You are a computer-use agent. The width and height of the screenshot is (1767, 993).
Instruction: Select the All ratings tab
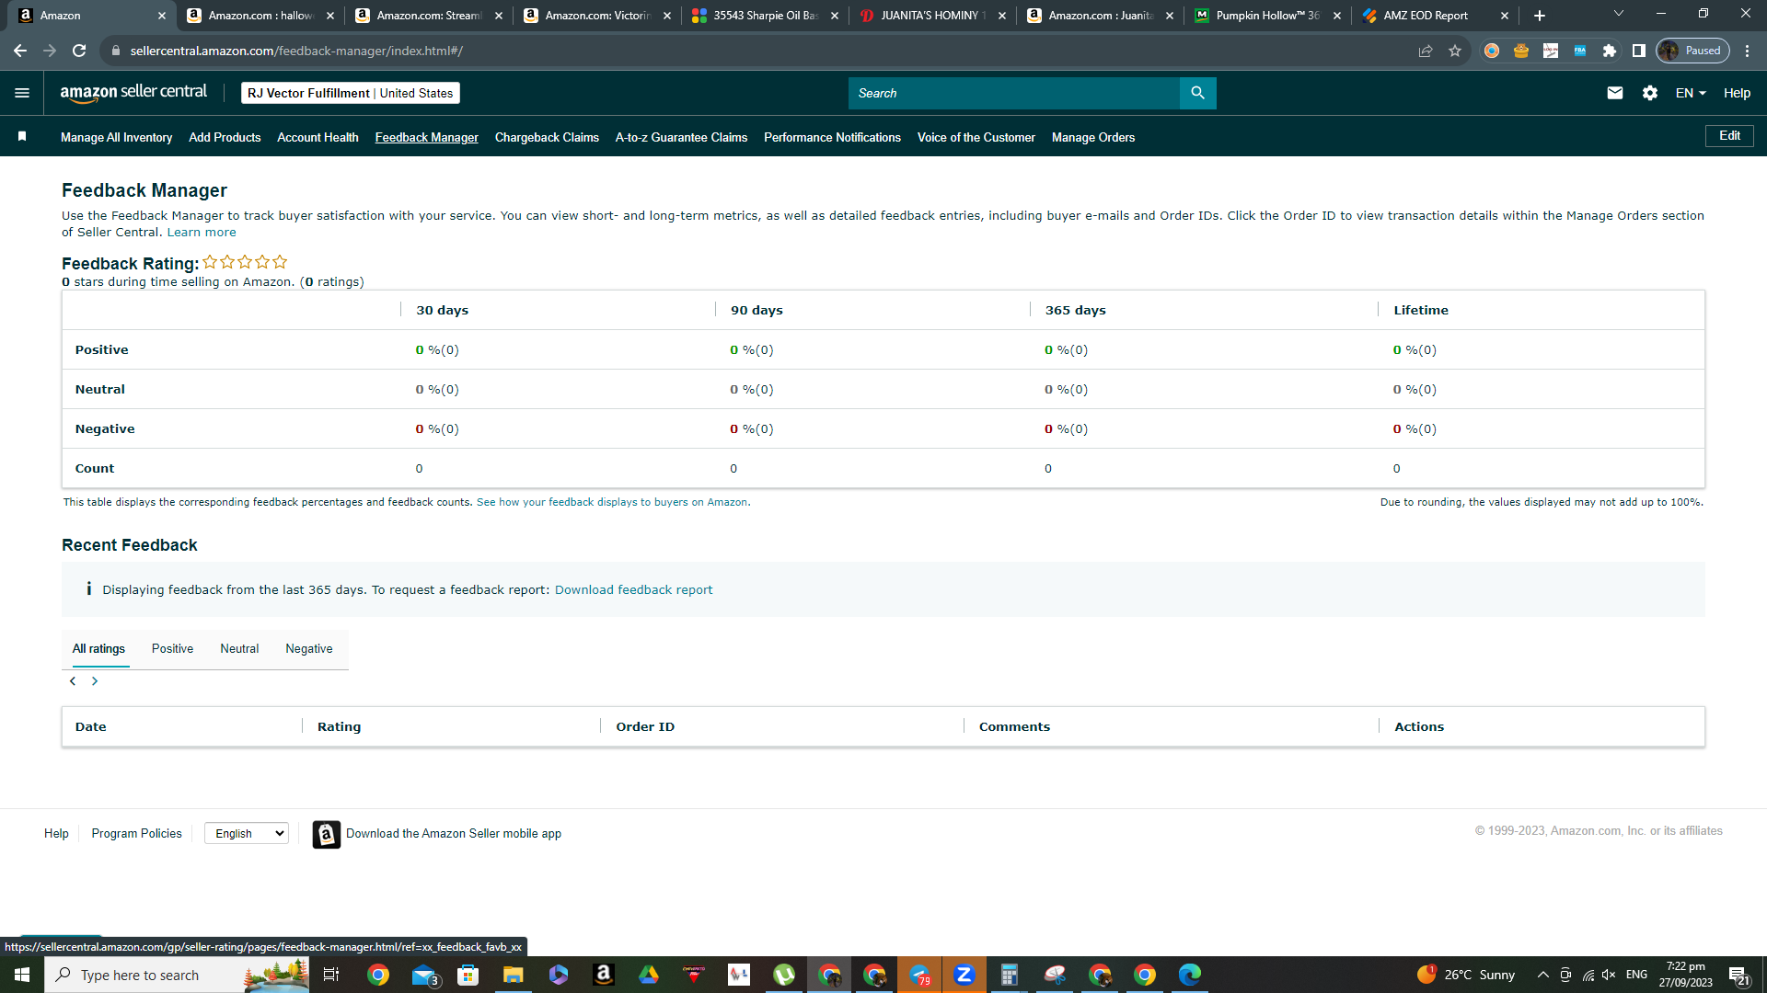point(98,649)
